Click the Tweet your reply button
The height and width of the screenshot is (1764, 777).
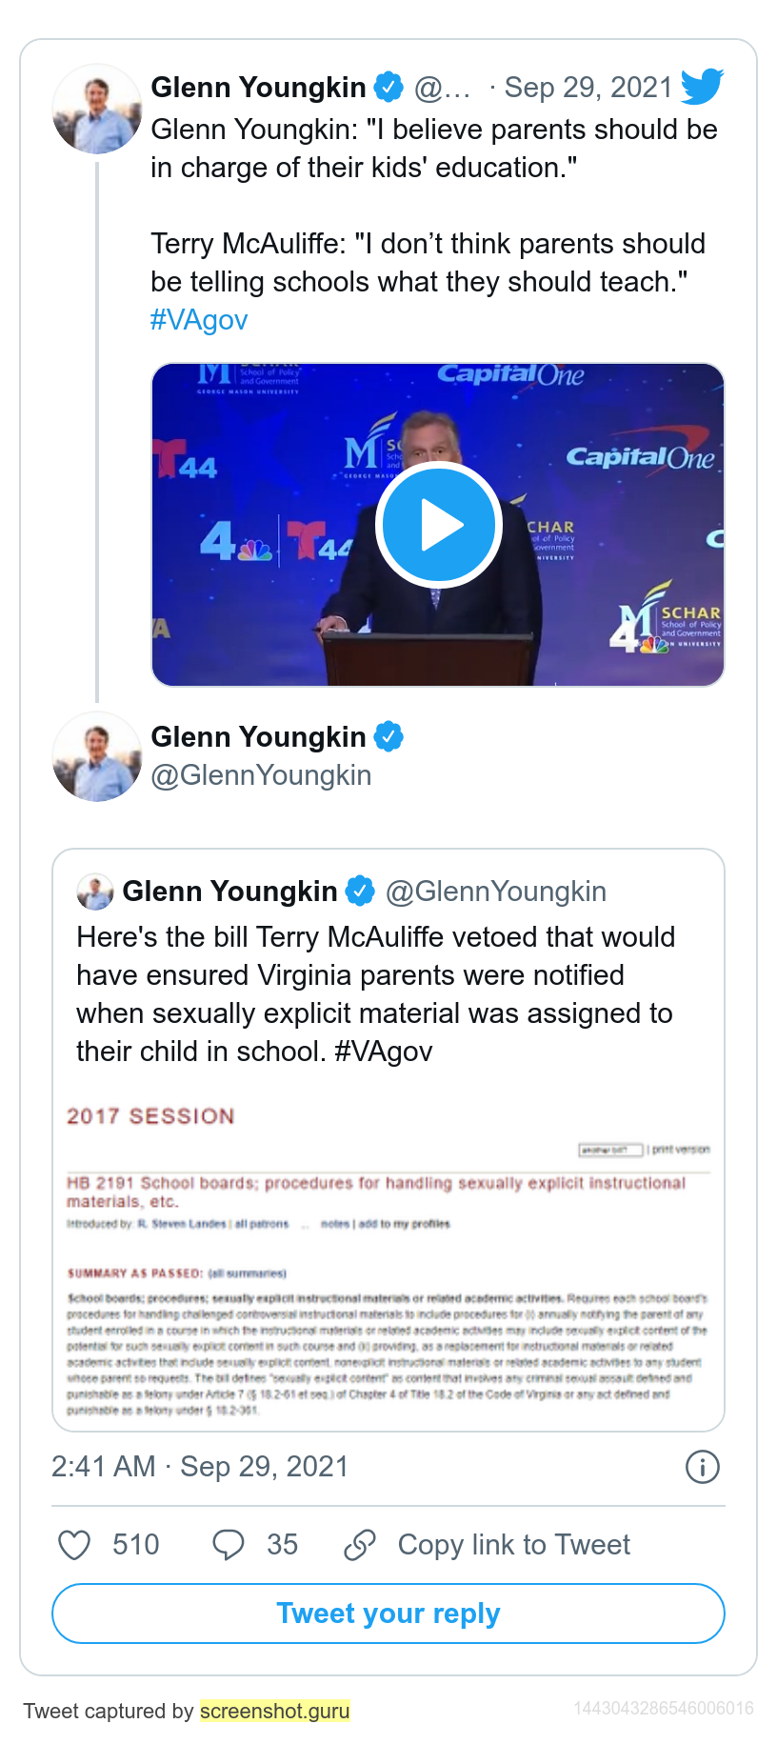tap(388, 1614)
